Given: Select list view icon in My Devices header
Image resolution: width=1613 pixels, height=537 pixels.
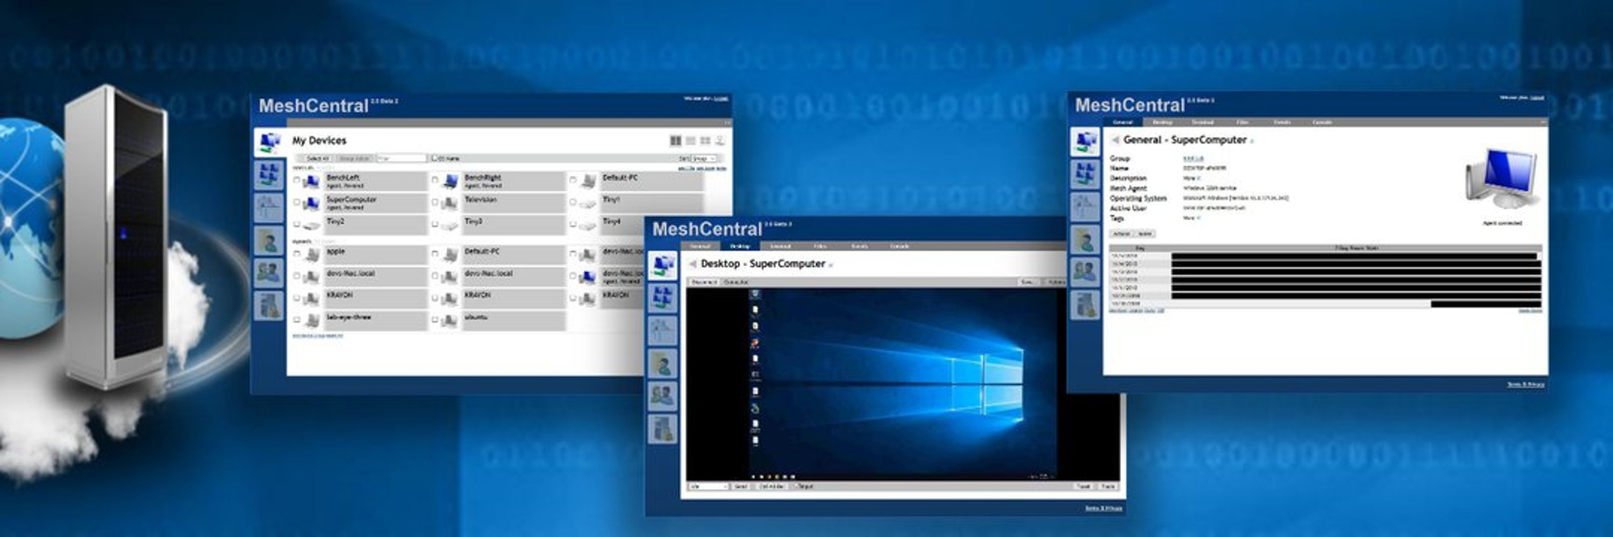Looking at the screenshot, I should (x=691, y=141).
